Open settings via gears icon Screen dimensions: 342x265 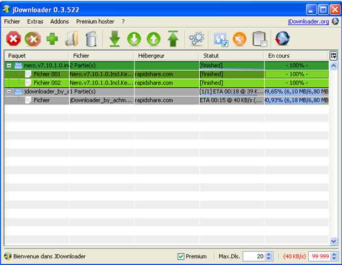(197, 39)
